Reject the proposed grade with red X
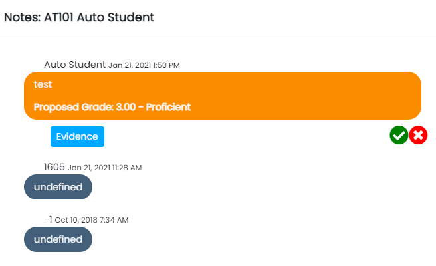The width and height of the screenshot is (436, 266). (x=418, y=136)
